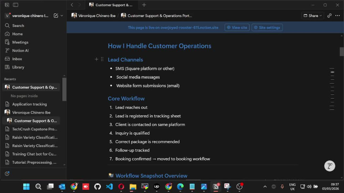Open a new tab with the plus icon
The image size is (344, 193).
pos(144,5)
